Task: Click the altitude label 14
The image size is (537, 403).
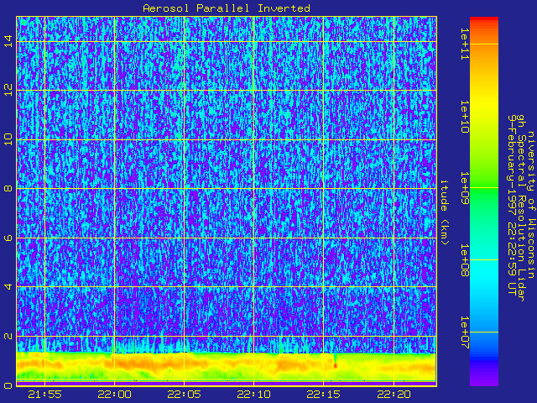Action: tap(8, 41)
